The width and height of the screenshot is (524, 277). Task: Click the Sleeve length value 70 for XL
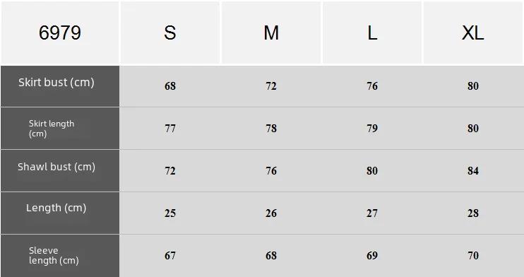pyautogui.click(x=473, y=256)
